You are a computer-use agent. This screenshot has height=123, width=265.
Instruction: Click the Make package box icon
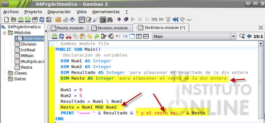click(49, 20)
